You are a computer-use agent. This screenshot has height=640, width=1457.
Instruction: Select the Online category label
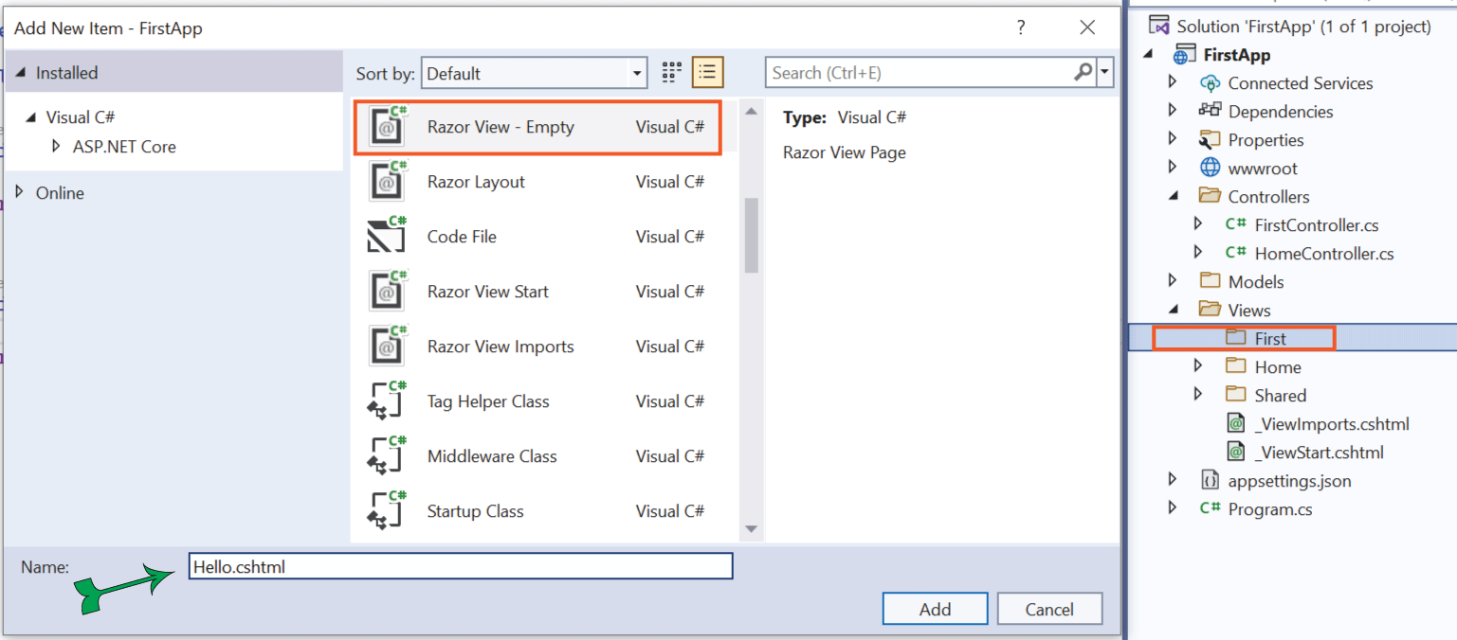pyautogui.click(x=60, y=193)
